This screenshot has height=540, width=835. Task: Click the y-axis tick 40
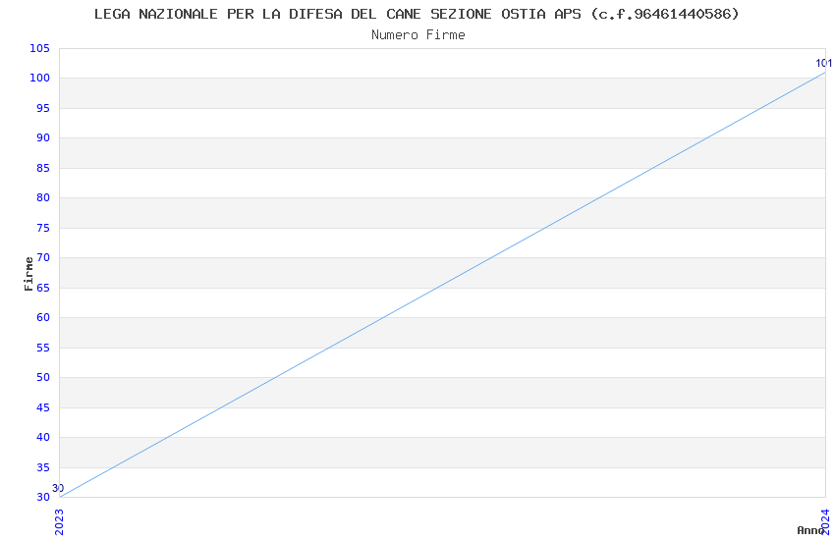(42, 437)
